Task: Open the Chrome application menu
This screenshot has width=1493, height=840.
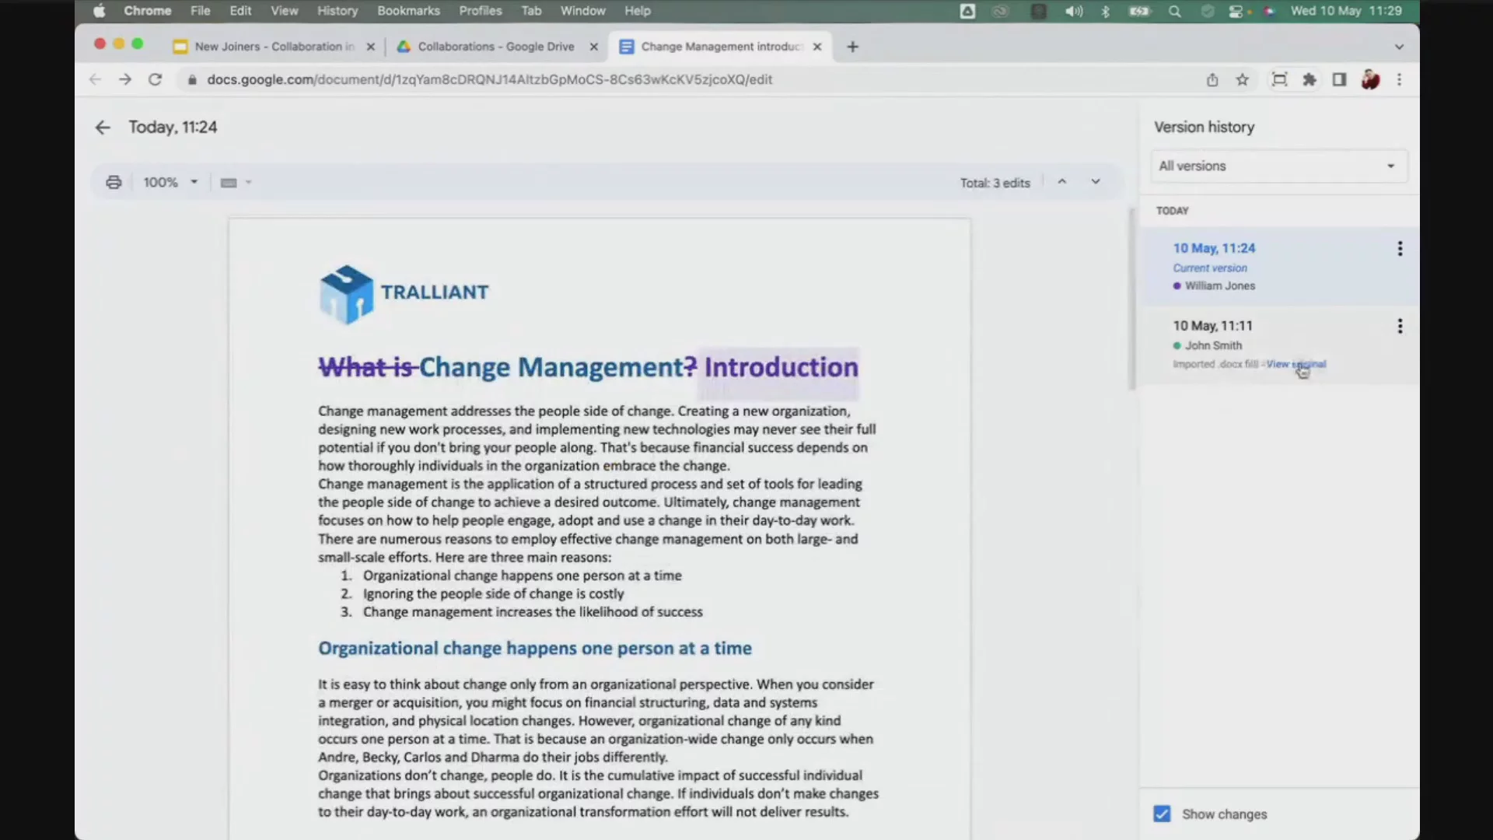Action: coord(147,11)
